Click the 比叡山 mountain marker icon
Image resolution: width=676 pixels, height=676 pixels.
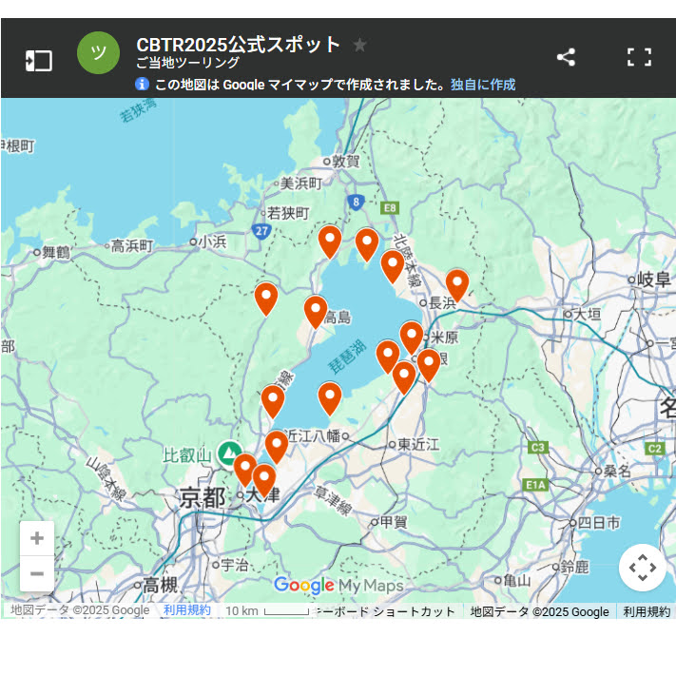227,454
